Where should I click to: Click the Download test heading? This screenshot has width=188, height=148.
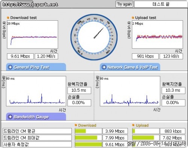tap(24, 18)
